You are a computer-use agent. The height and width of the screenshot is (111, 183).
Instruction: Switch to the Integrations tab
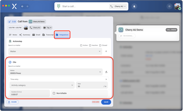click(x=62, y=35)
